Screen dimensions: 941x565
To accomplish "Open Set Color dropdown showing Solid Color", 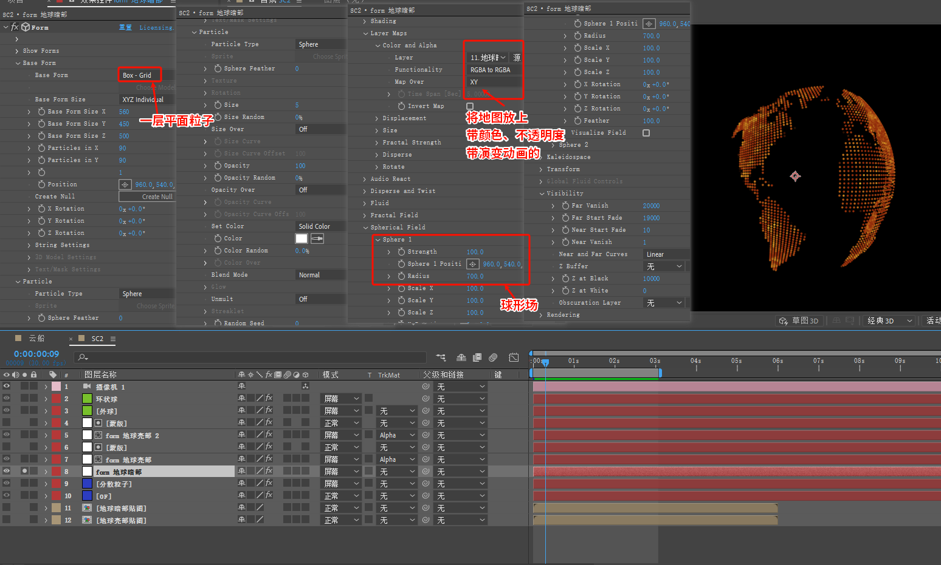I will [x=320, y=226].
